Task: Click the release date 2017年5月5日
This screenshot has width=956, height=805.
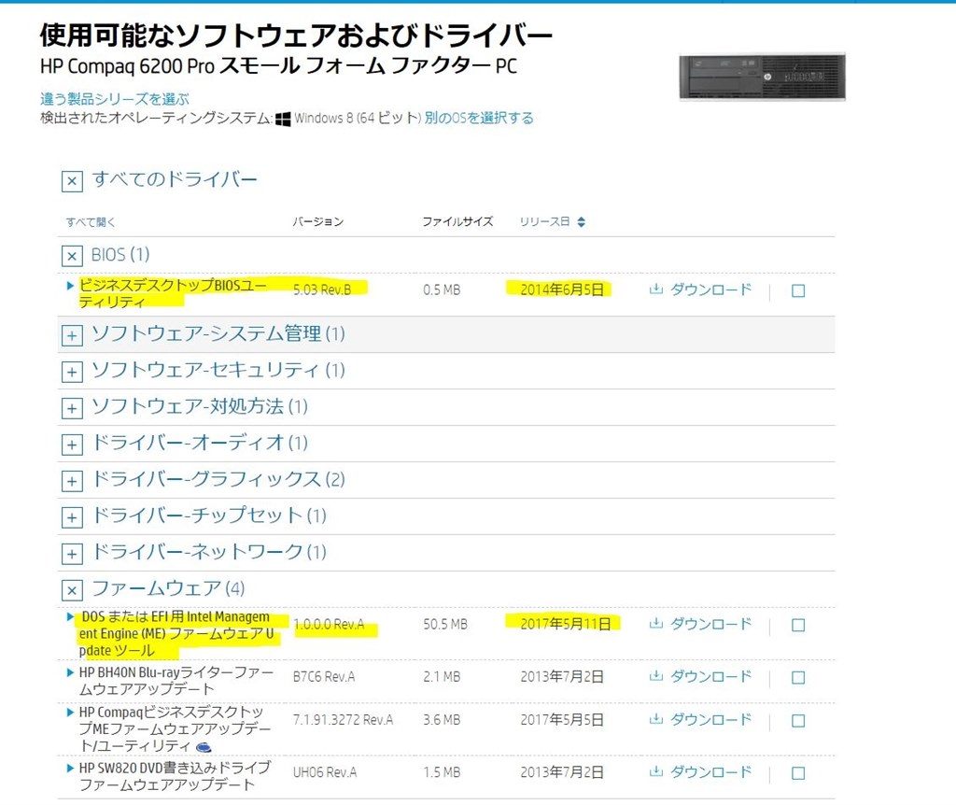Action: 561,720
